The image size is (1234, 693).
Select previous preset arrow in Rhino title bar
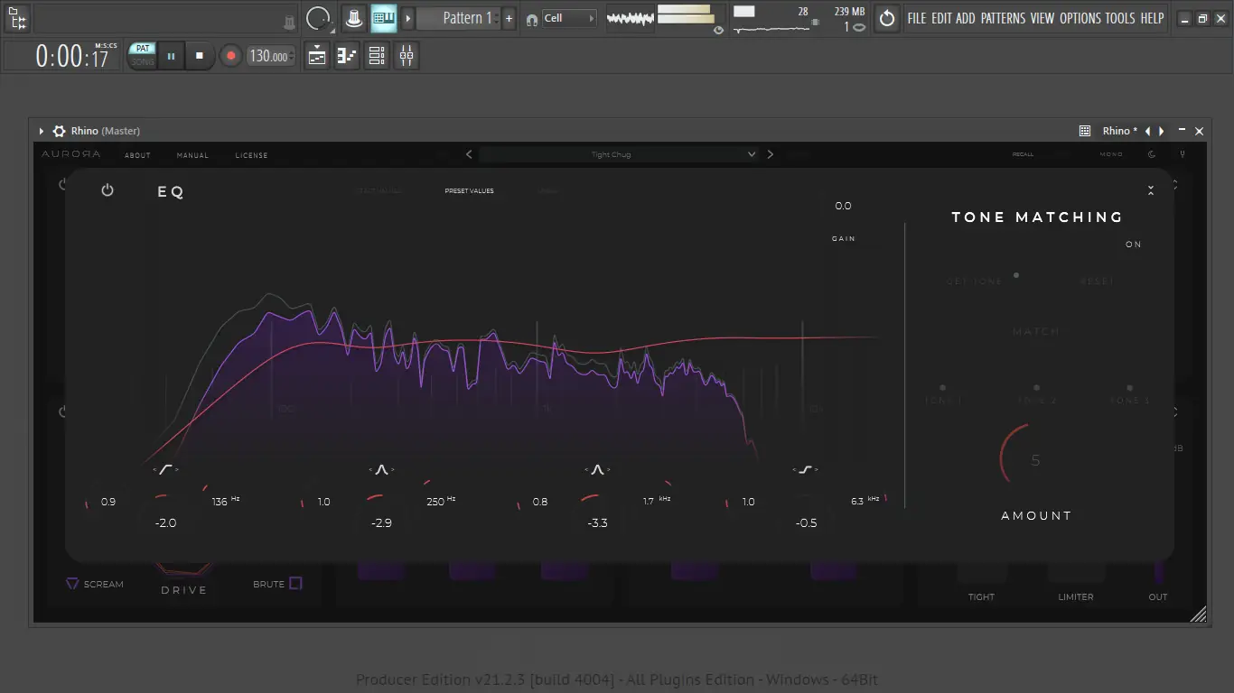click(x=1147, y=131)
